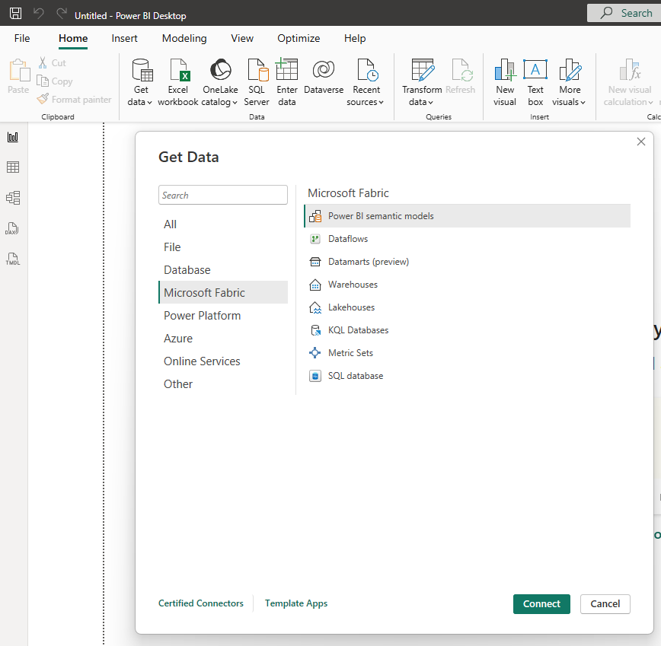Open the Certified Connectors link
The image size is (661, 646).
201,603
